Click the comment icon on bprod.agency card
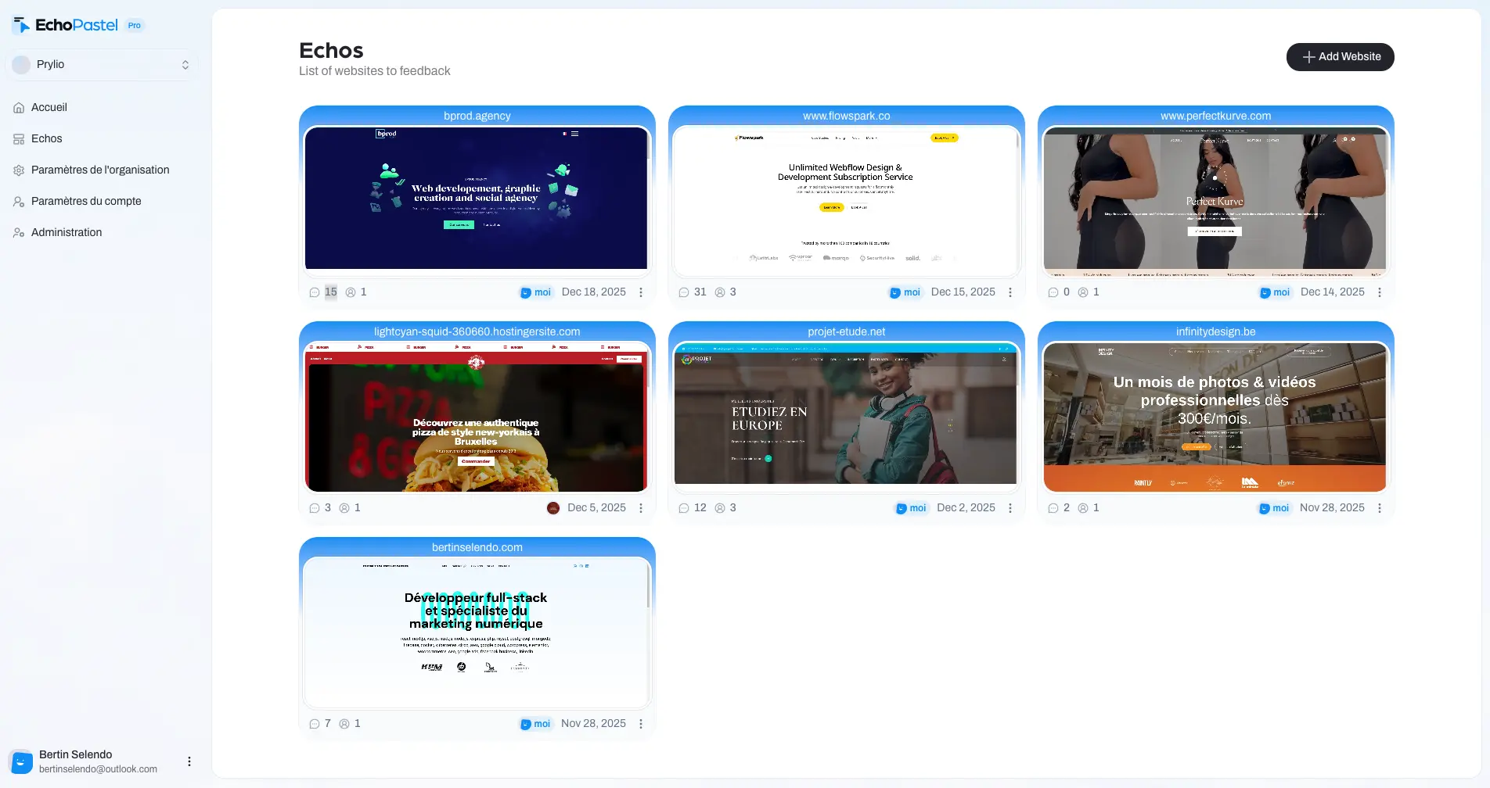Image resolution: width=1490 pixels, height=788 pixels. [314, 292]
